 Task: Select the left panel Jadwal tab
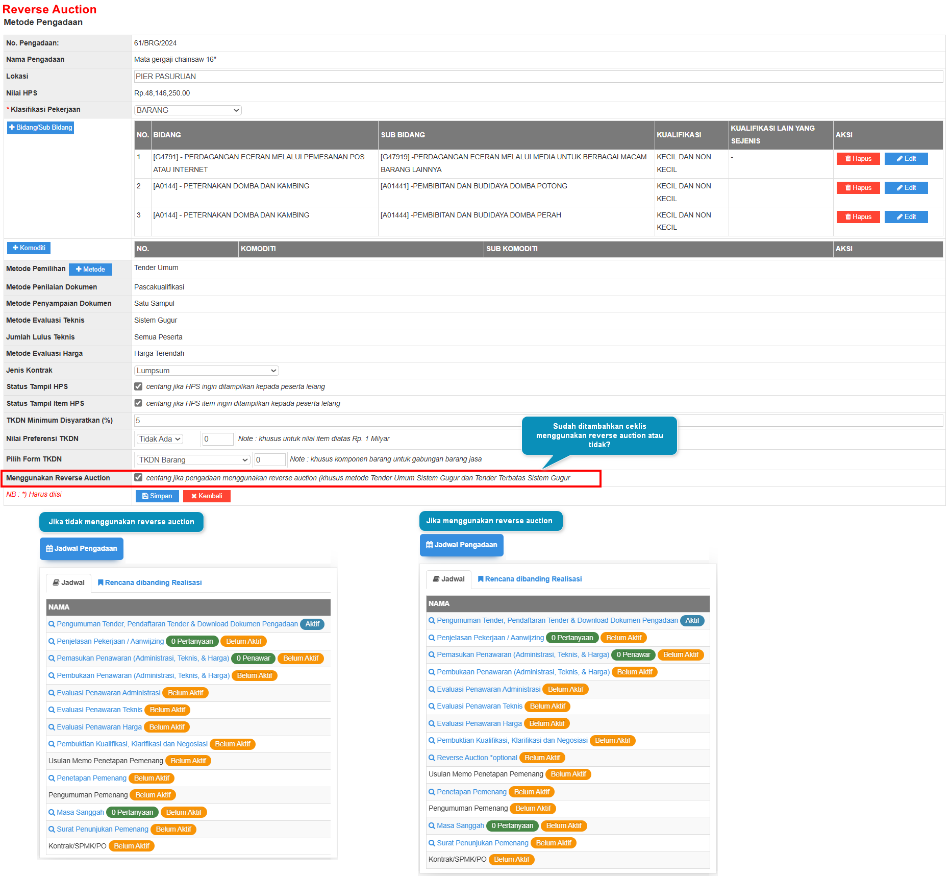[69, 582]
